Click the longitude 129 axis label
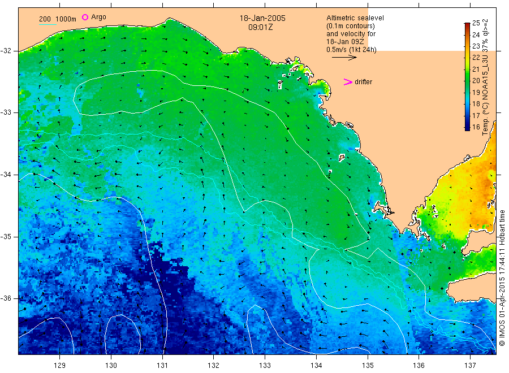 click(x=60, y=366)
